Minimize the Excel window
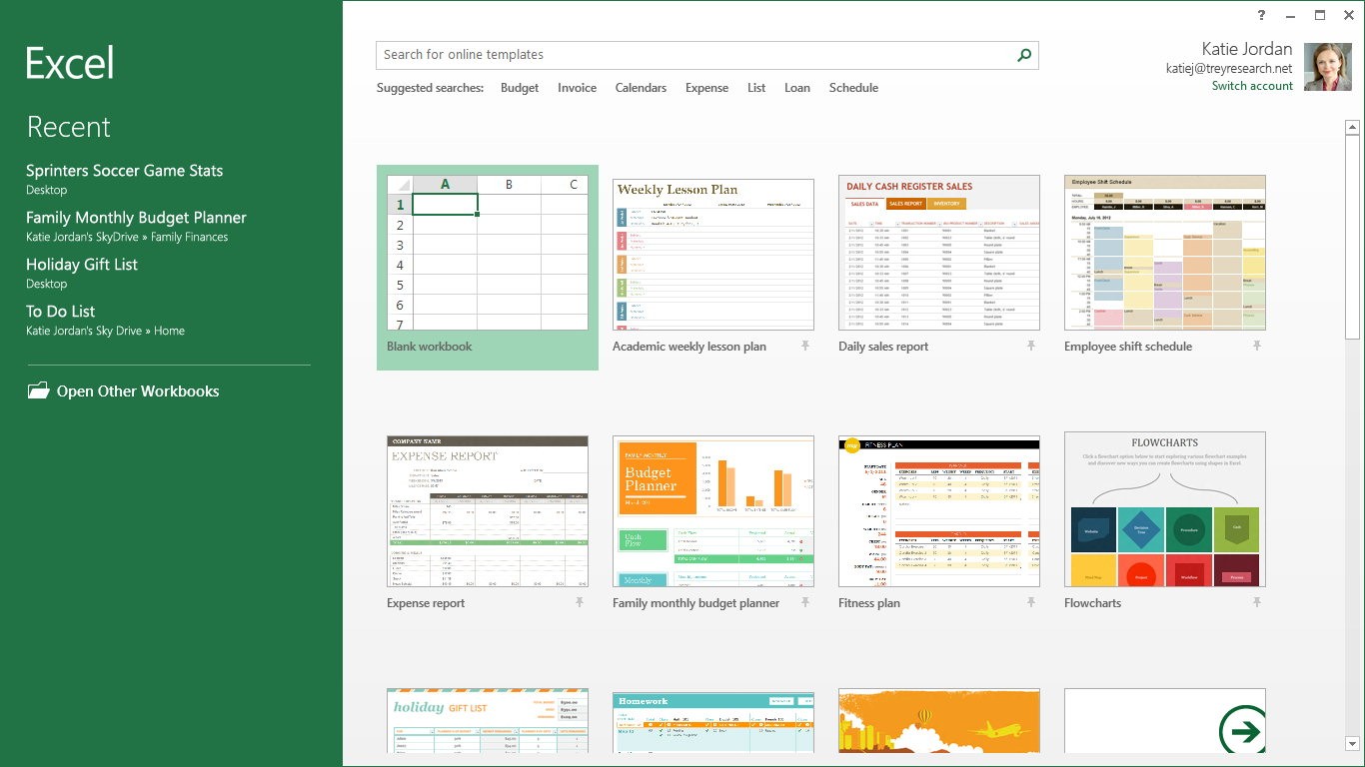 pos(1290,15)
